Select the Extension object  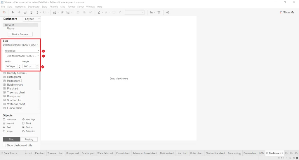coord(29,131)
